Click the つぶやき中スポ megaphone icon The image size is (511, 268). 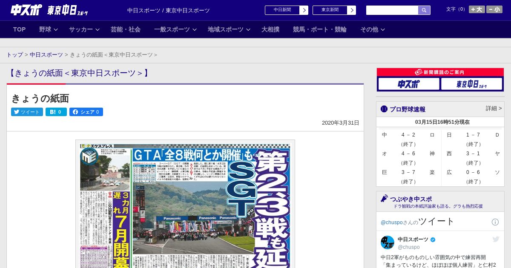coord(384,198)
